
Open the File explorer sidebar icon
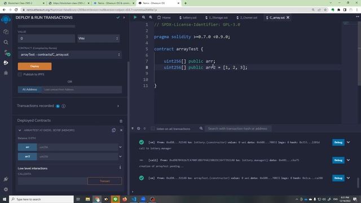[6, 32]
